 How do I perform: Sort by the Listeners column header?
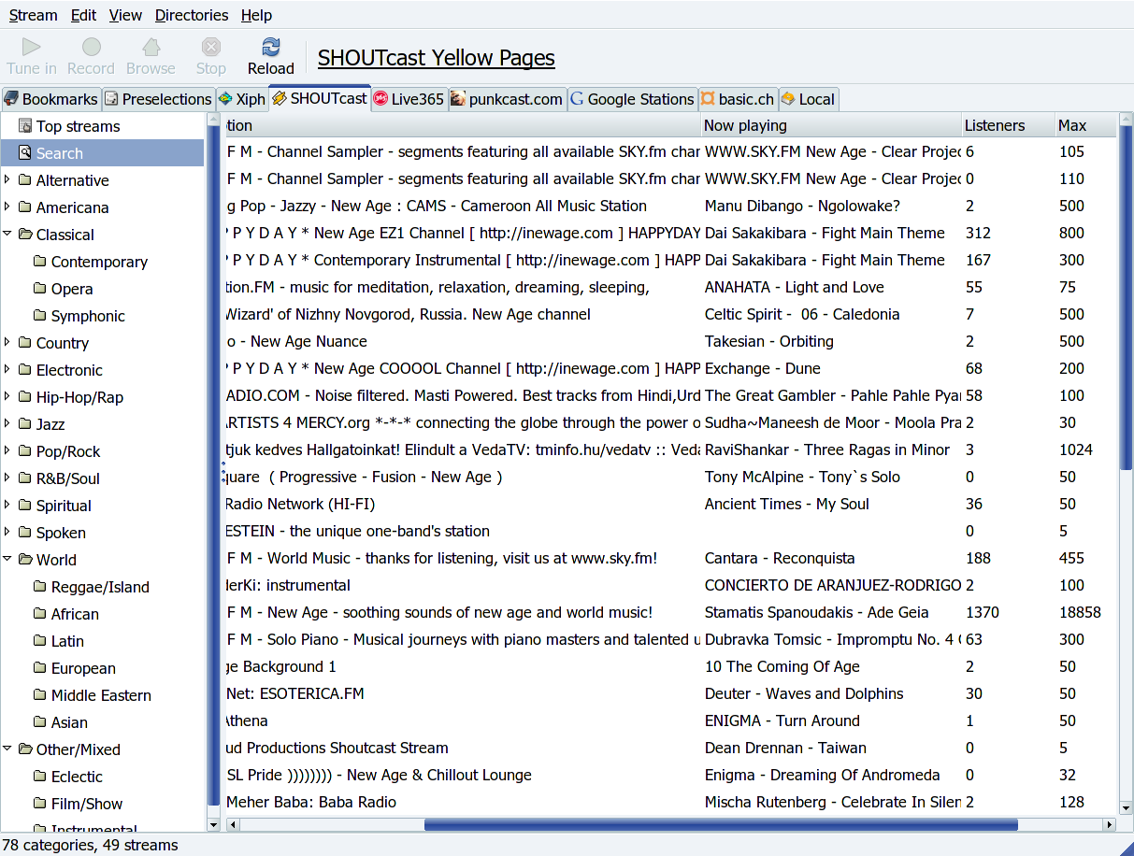(1009, 125)
